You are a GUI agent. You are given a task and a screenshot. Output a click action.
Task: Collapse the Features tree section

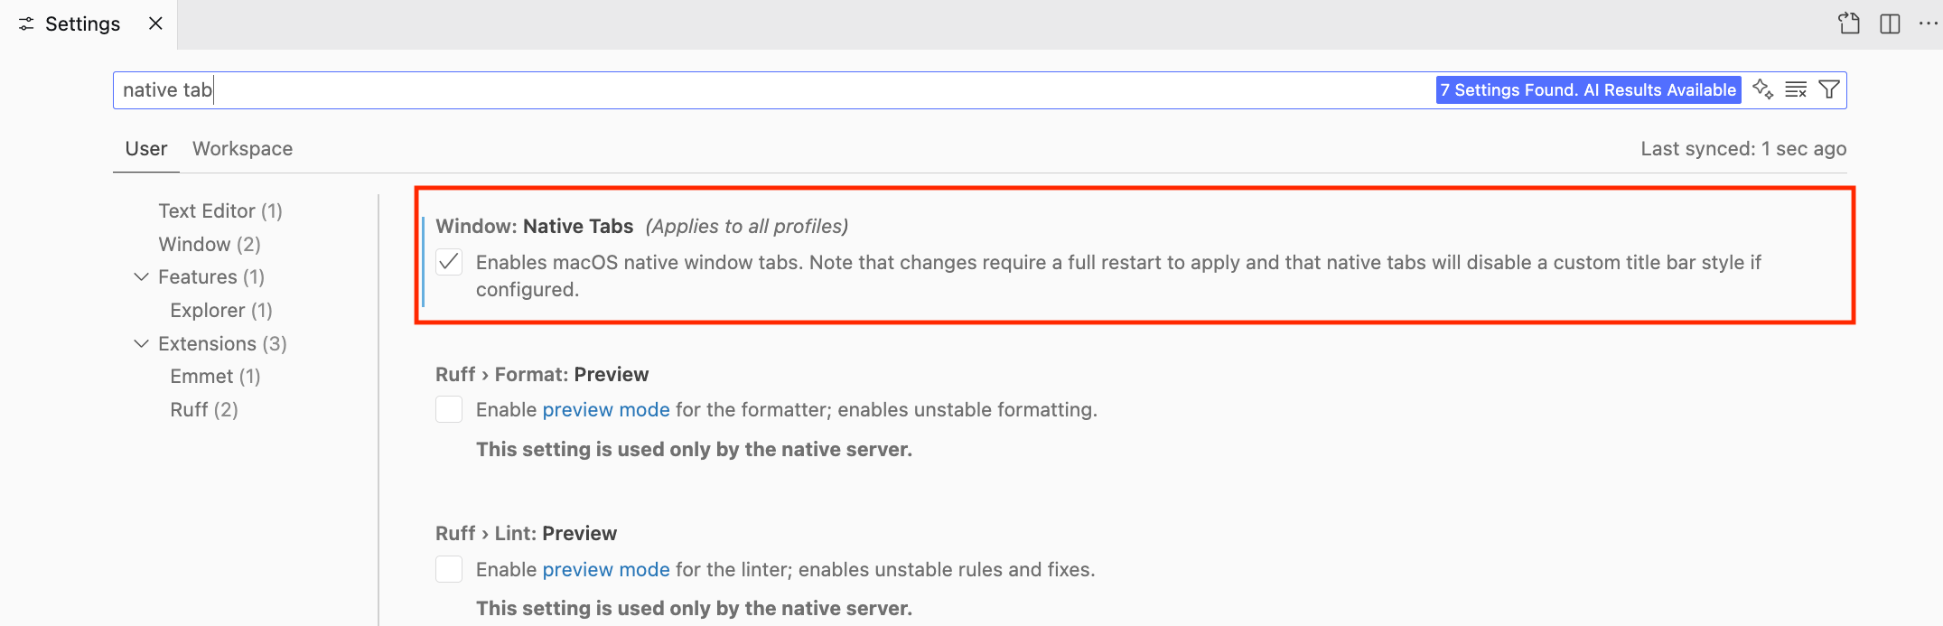141,277
